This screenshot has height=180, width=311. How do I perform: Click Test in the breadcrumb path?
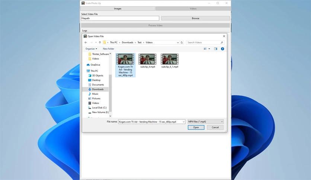[x=140, y=42]
